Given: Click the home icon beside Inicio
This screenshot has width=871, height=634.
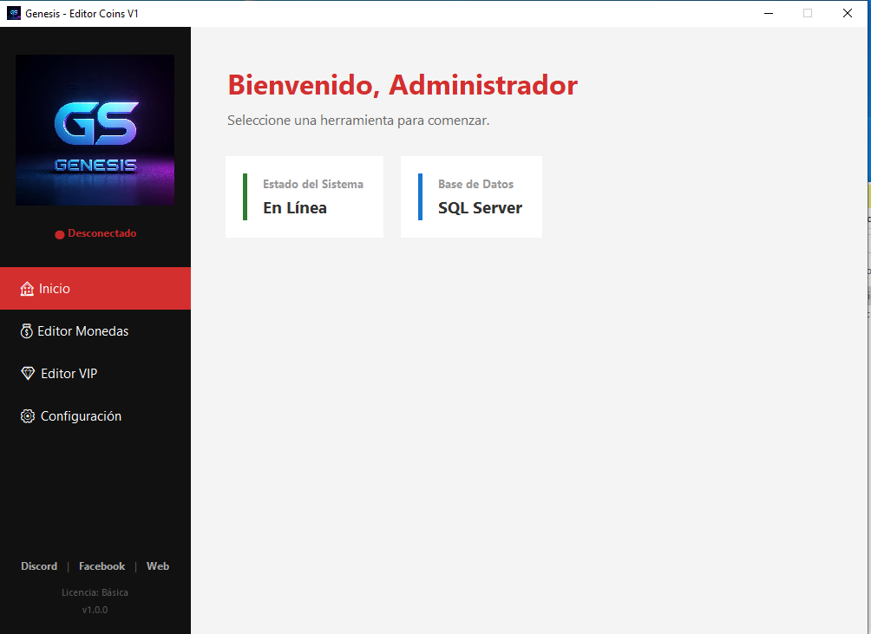Looking at the screenshot, I should (27, 289).
